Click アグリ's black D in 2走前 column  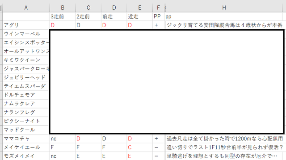79,25
